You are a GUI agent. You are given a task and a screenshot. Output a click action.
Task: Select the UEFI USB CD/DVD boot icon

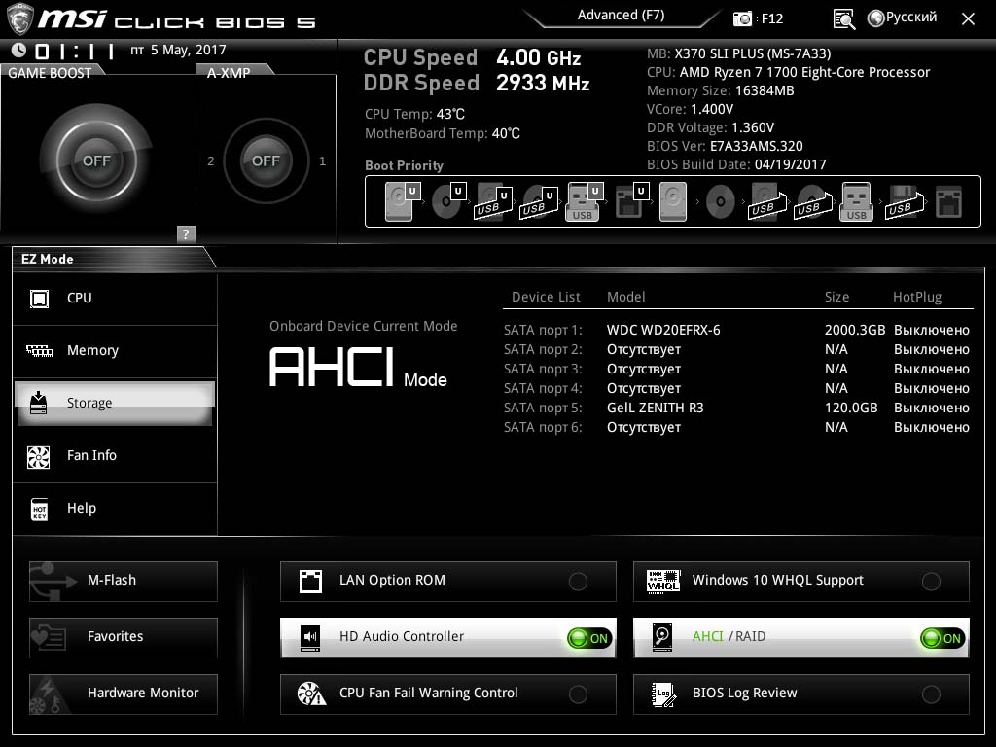tap(539, 201)
